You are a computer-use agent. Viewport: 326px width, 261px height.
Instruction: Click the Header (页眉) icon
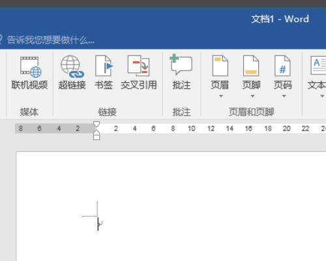(220, 66)
